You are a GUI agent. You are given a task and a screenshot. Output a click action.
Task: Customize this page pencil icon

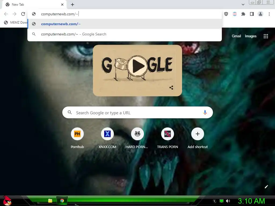tap(266, 187)
